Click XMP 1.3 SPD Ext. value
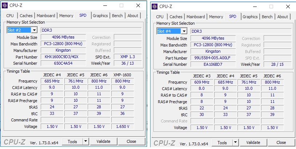Screen dimensions: 296x149 click(x=128, y=57)
